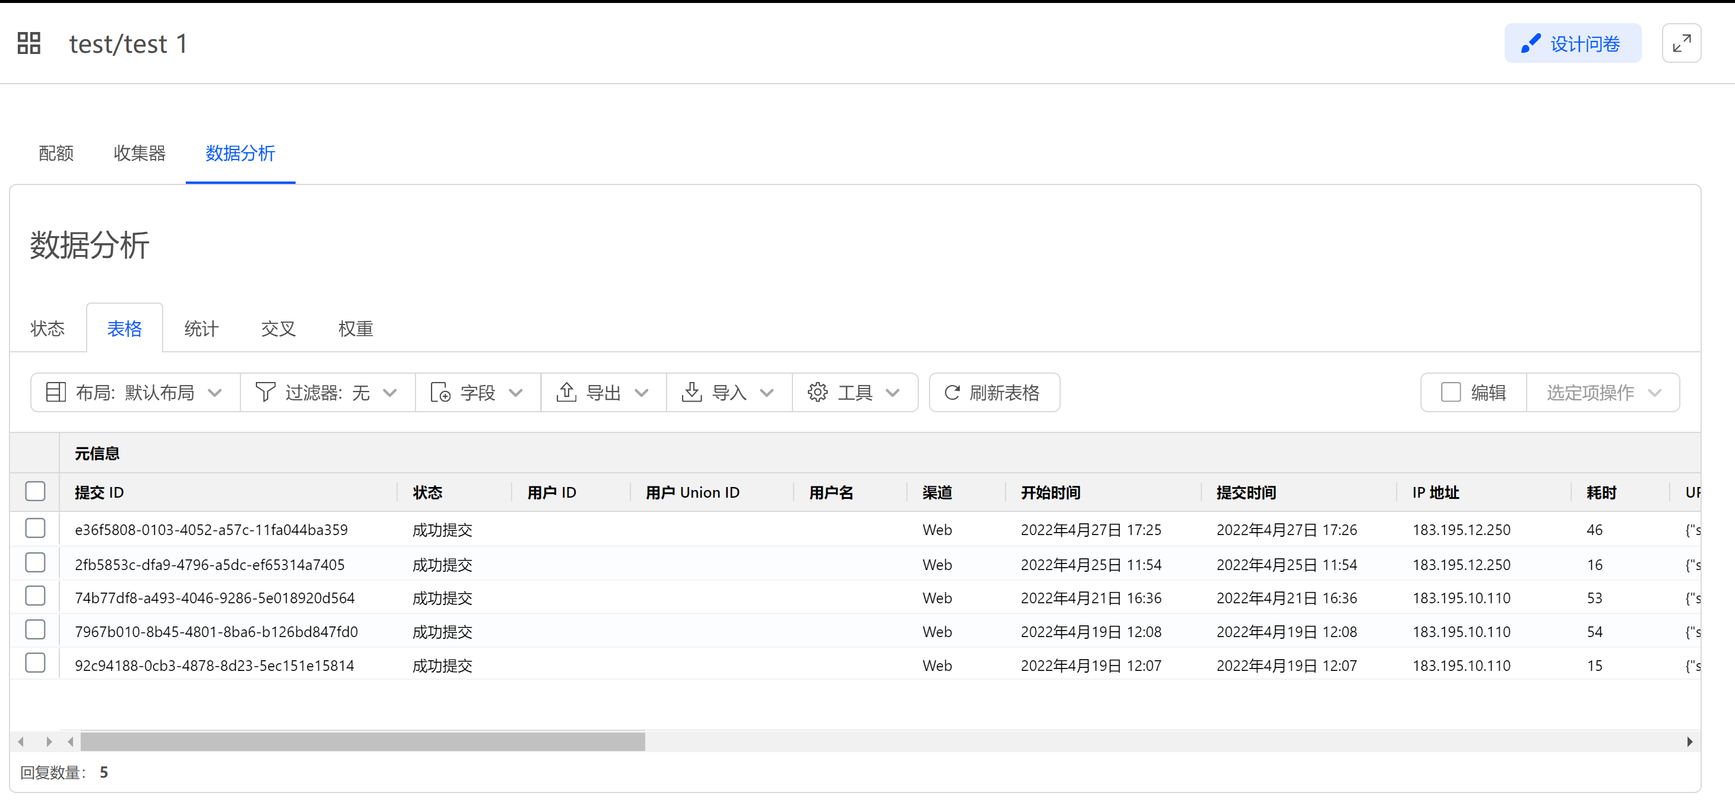Screen dimensions: 1735x802
Task: Toggle the select-all header checkbox
Action: pos(35,492)
